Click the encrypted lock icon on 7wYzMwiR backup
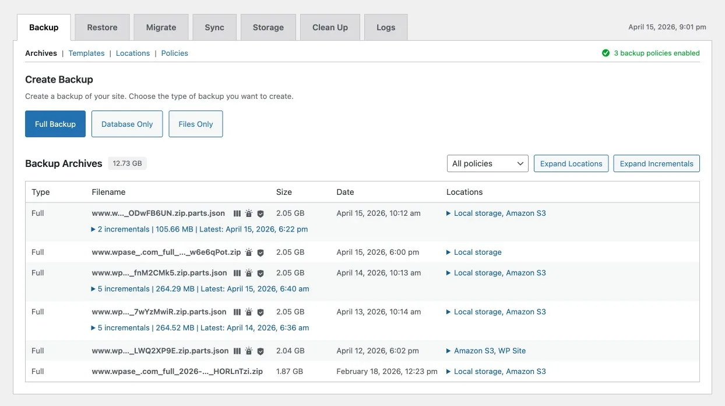725x406 pixels. point(249,312)
